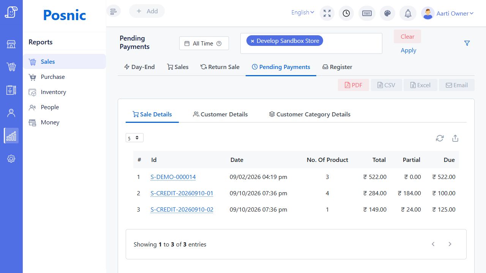Select People in Reports menu
The height and width of the screenshot is (273, 486).
64,107
